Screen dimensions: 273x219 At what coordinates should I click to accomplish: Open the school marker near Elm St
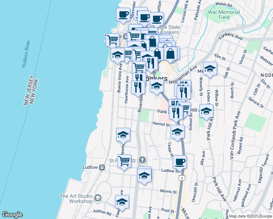[210, 69]
